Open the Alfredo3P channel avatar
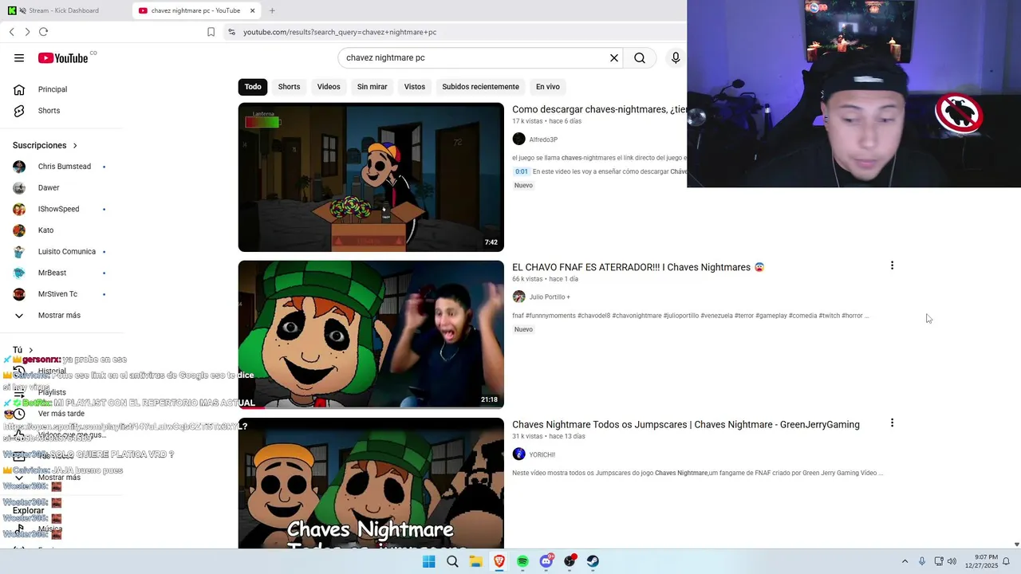This screenshot has height=574, width=1021. [518, 140]
